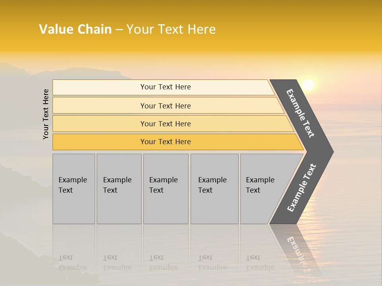Image resolution: width=382 pixels, height=286 pixels.
Task: Click the lower "Example Text" on the dark chevron
Action: pyautogui.click(x=302, y=187)
